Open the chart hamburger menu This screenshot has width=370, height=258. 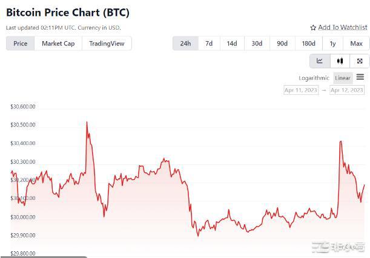click(360, 77)
